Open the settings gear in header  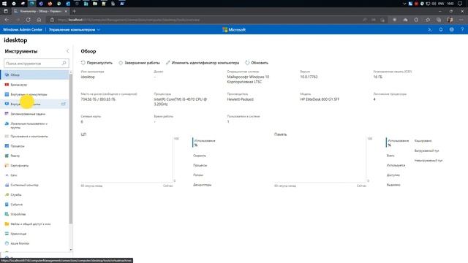[x=452, y=29]
